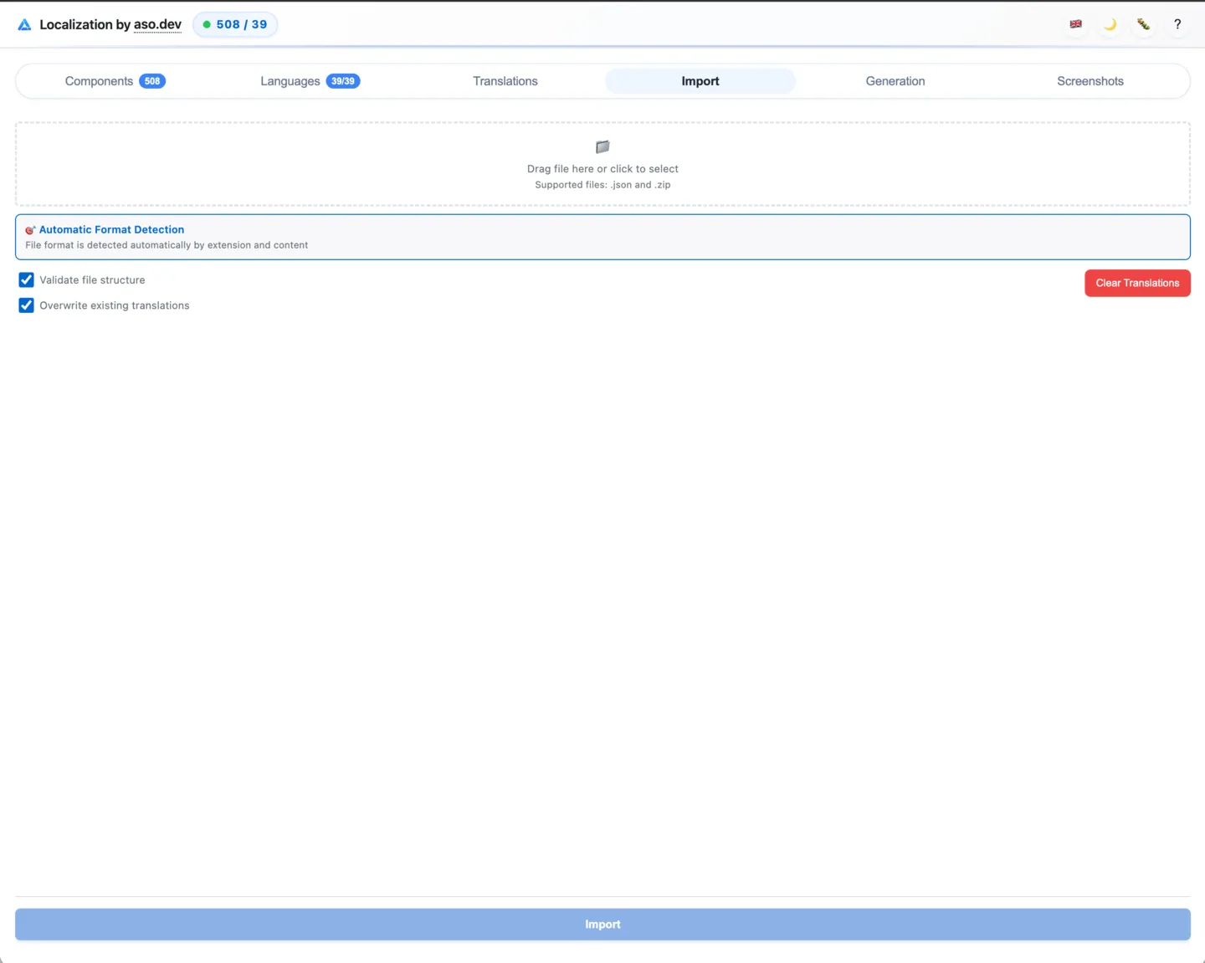Click the Languages 39/39 badge pill
This screenshot has height=963, width=1205.
(342, 81)
